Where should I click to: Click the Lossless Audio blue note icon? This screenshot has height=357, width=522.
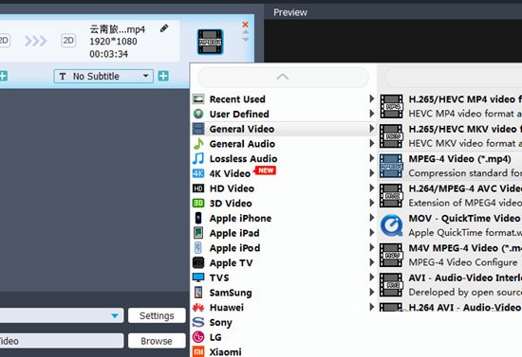click(x=198, y=158)
